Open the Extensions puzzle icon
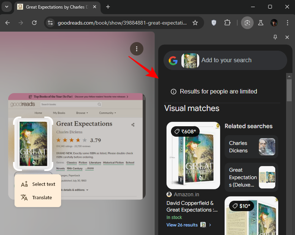 [227, 23]
